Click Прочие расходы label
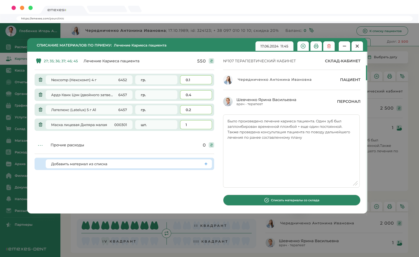This screenshot has width=419, height=257. click(67, 145)
